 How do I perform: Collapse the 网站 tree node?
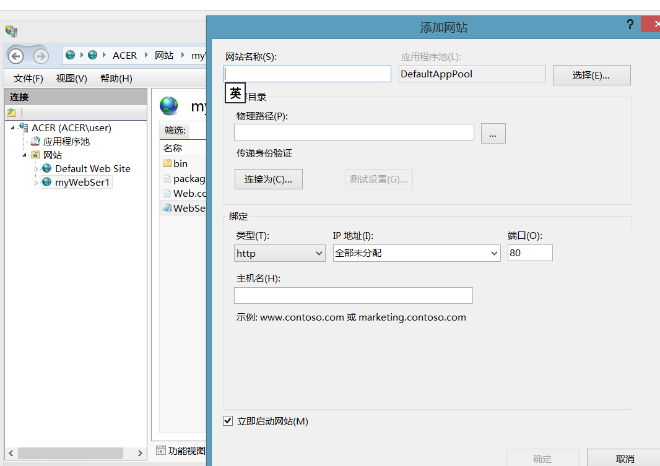pos(24,155)
